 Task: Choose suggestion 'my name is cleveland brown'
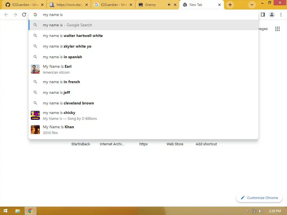point(143,103)
